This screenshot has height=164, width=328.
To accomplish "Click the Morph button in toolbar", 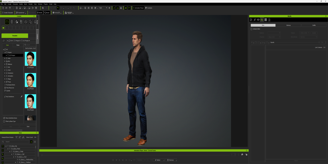I will pyautogui.click(x=47, y=13).
